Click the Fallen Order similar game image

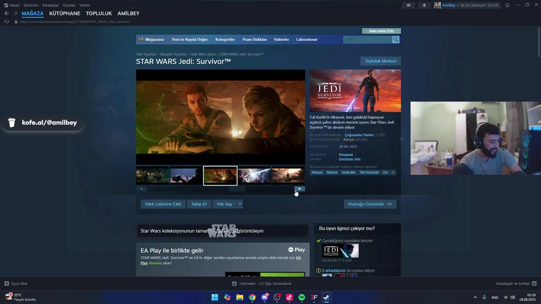click(x=340, y=251)
